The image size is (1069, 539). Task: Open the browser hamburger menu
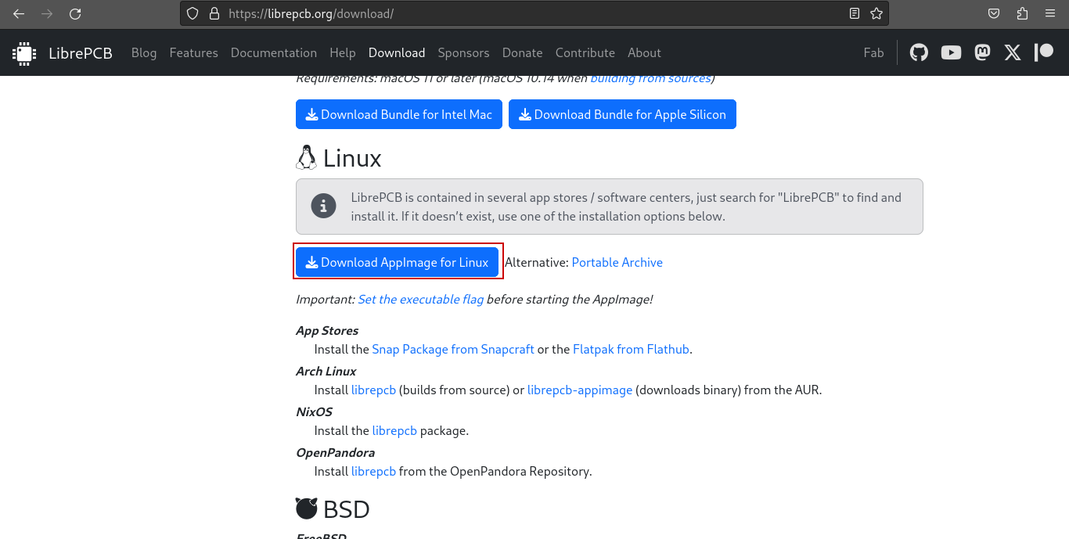tap(1049, 13)
